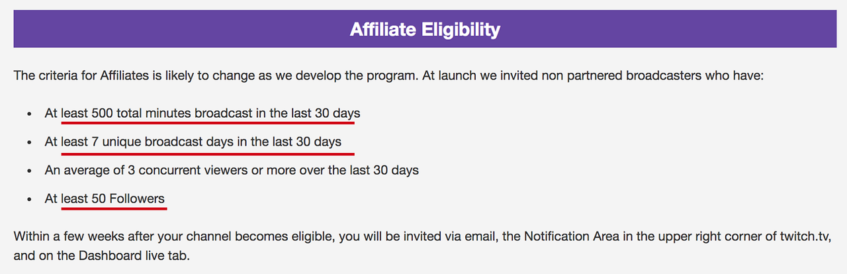
Task: Click the bullet dot before "7 unique broadcast days"
Action: (28, 142)
